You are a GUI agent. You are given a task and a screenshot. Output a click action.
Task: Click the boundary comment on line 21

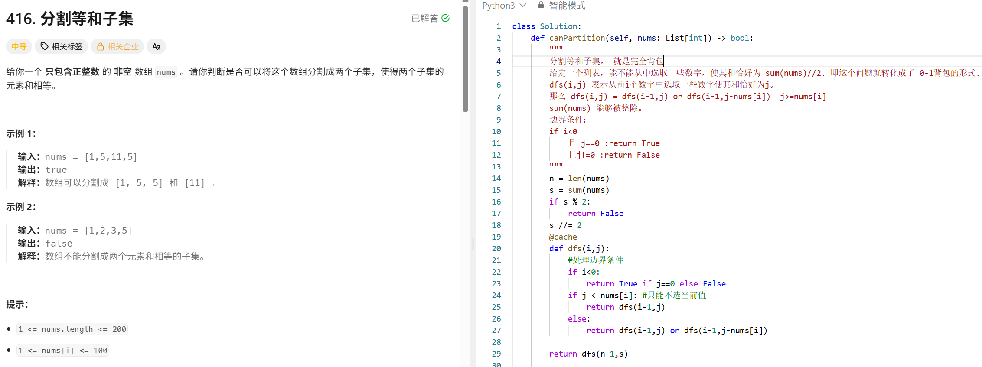click(x=595, y=260)
